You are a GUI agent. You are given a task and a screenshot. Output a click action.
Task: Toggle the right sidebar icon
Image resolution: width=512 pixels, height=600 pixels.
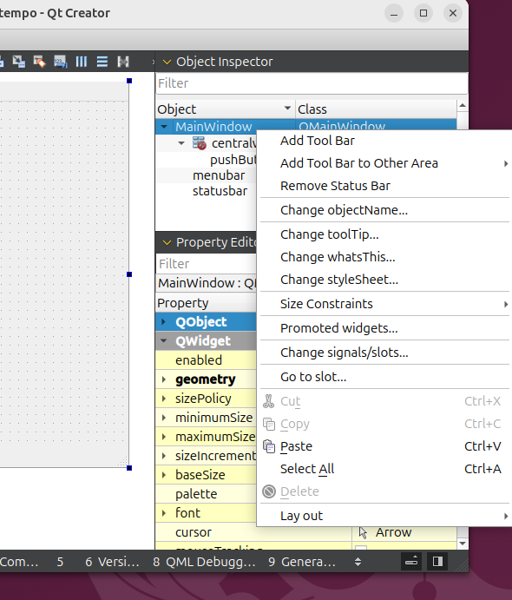click(x=437, y=561)
